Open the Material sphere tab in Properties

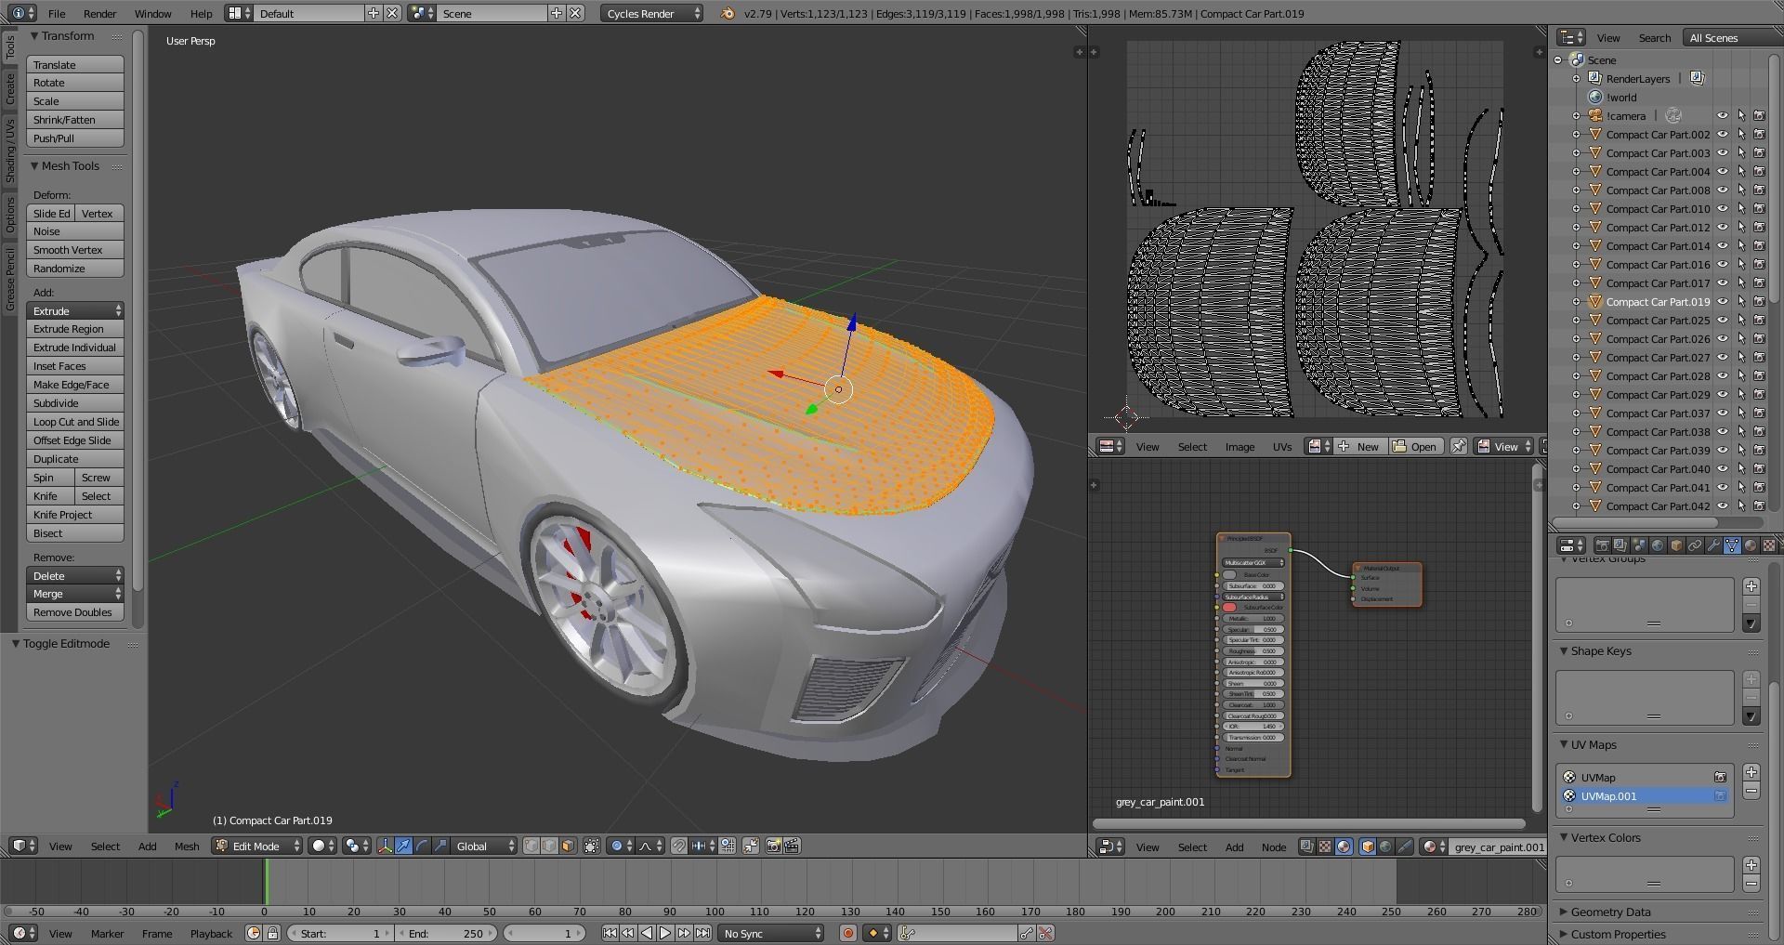1751,545
